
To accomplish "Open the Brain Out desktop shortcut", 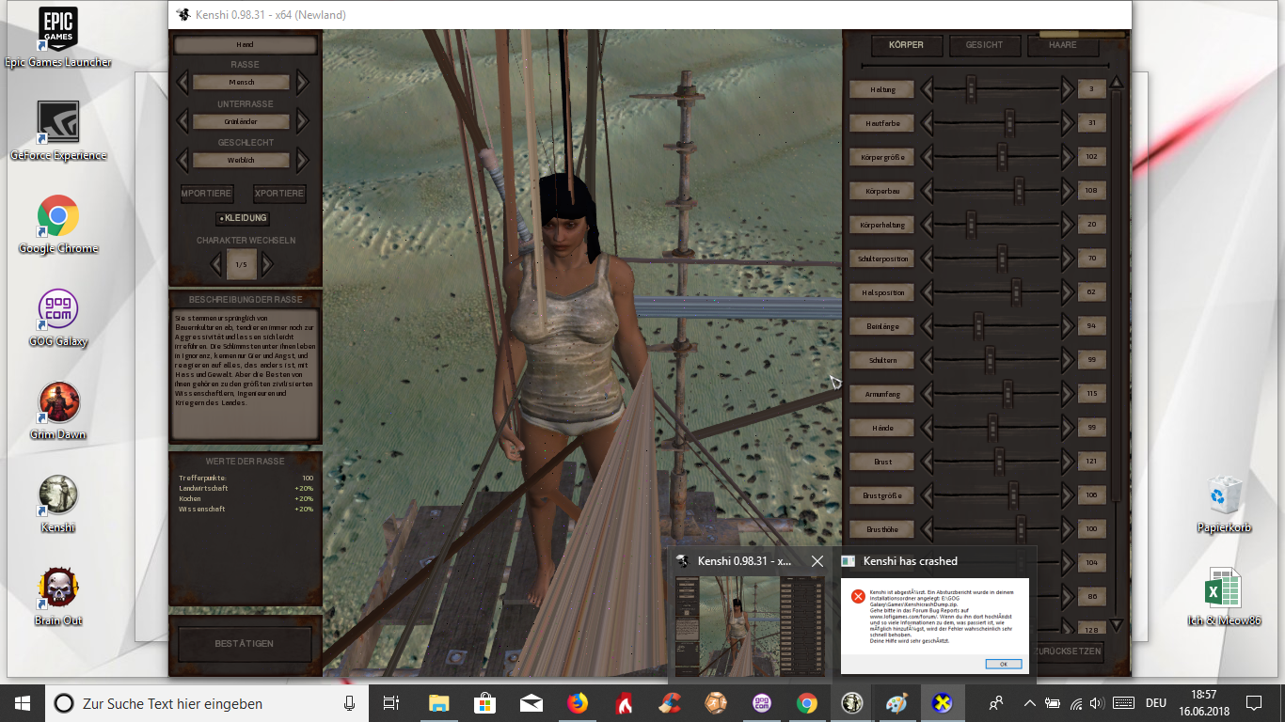I will pyautogui.click(x=58, y=596).
